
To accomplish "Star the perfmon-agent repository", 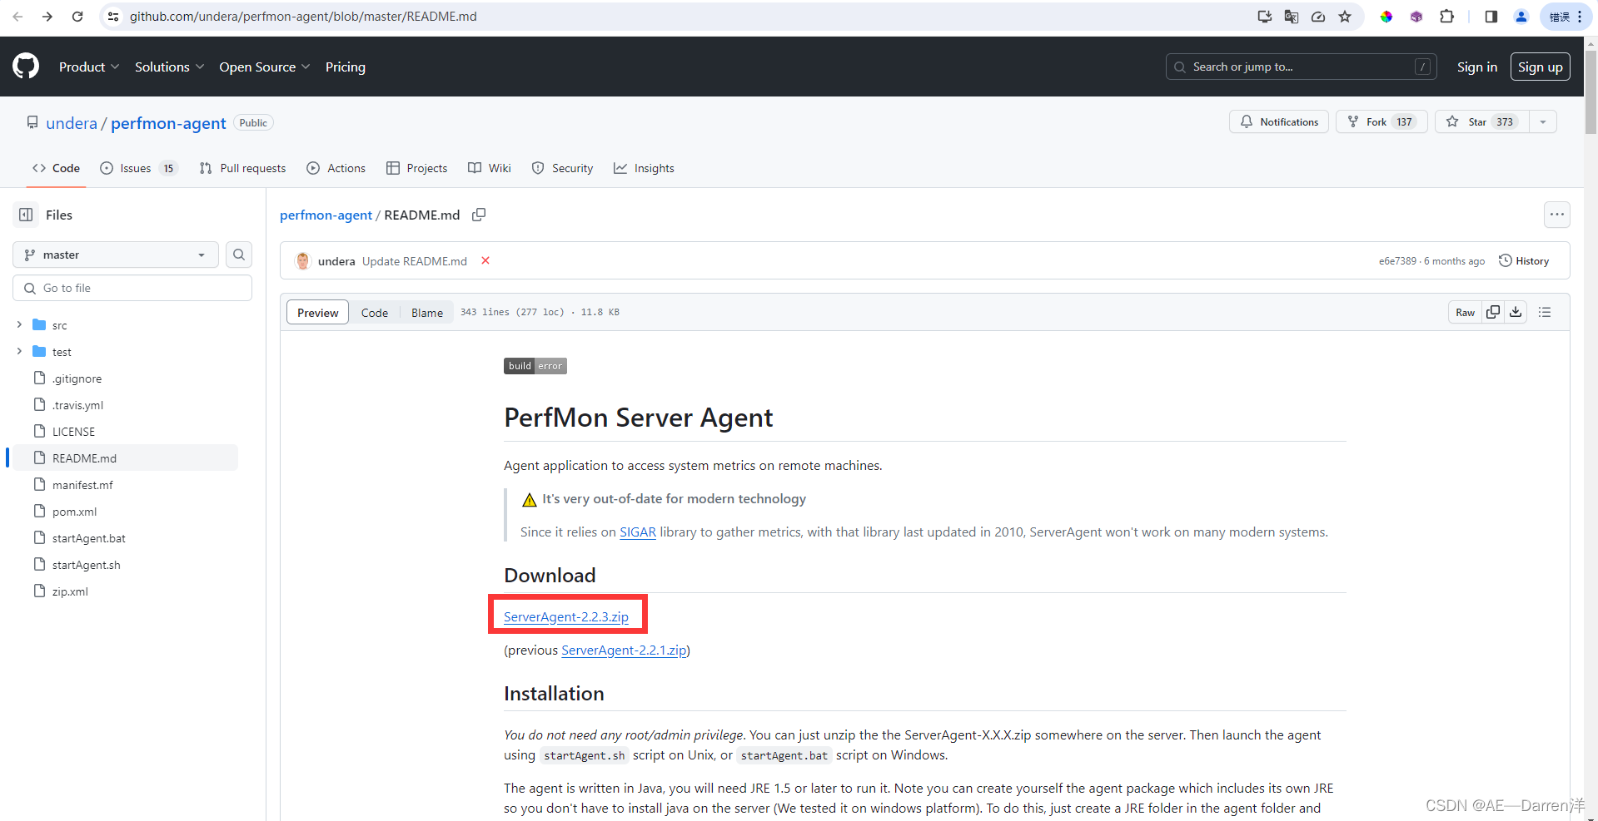I will pyautogui.click(x=1482, y=121).
